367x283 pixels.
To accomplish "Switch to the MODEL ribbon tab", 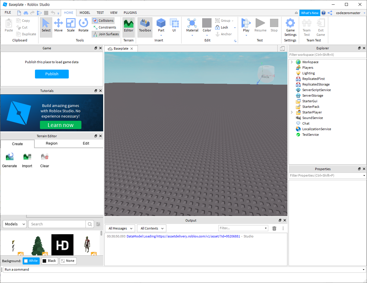I will (x=85, y=13).
